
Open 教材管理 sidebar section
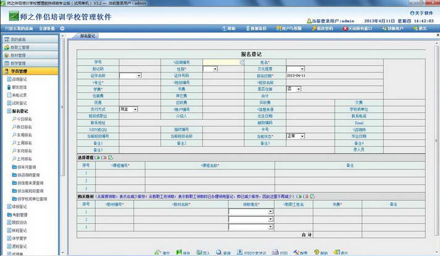(x=30, y=55)
